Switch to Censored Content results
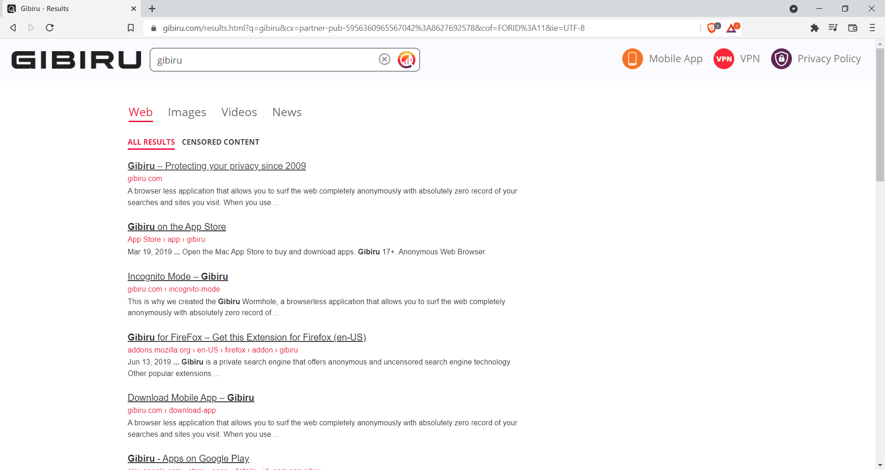The height and width of the screenshot is (470, 885). coord(220,142)
